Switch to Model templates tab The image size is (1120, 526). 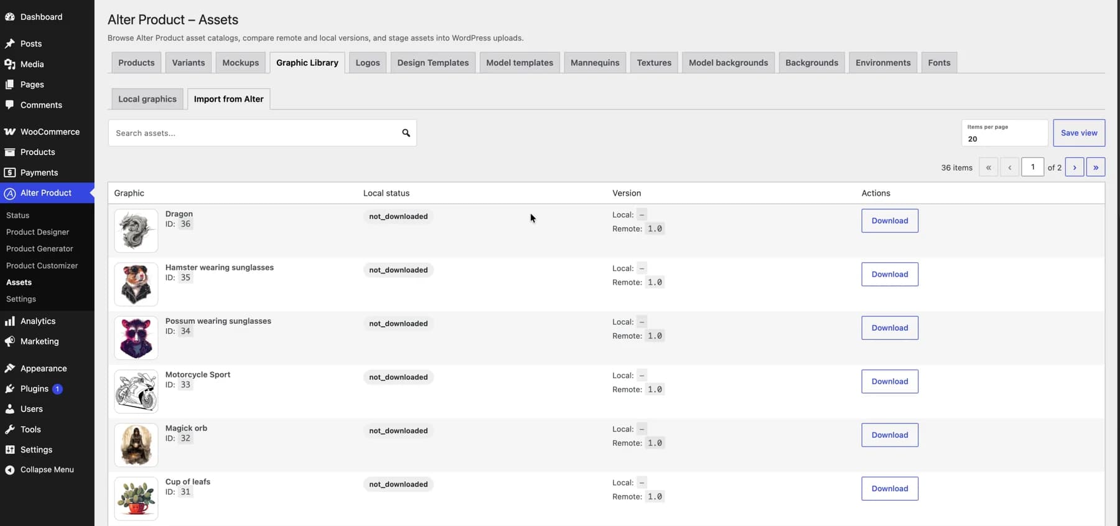pos(520,63)
